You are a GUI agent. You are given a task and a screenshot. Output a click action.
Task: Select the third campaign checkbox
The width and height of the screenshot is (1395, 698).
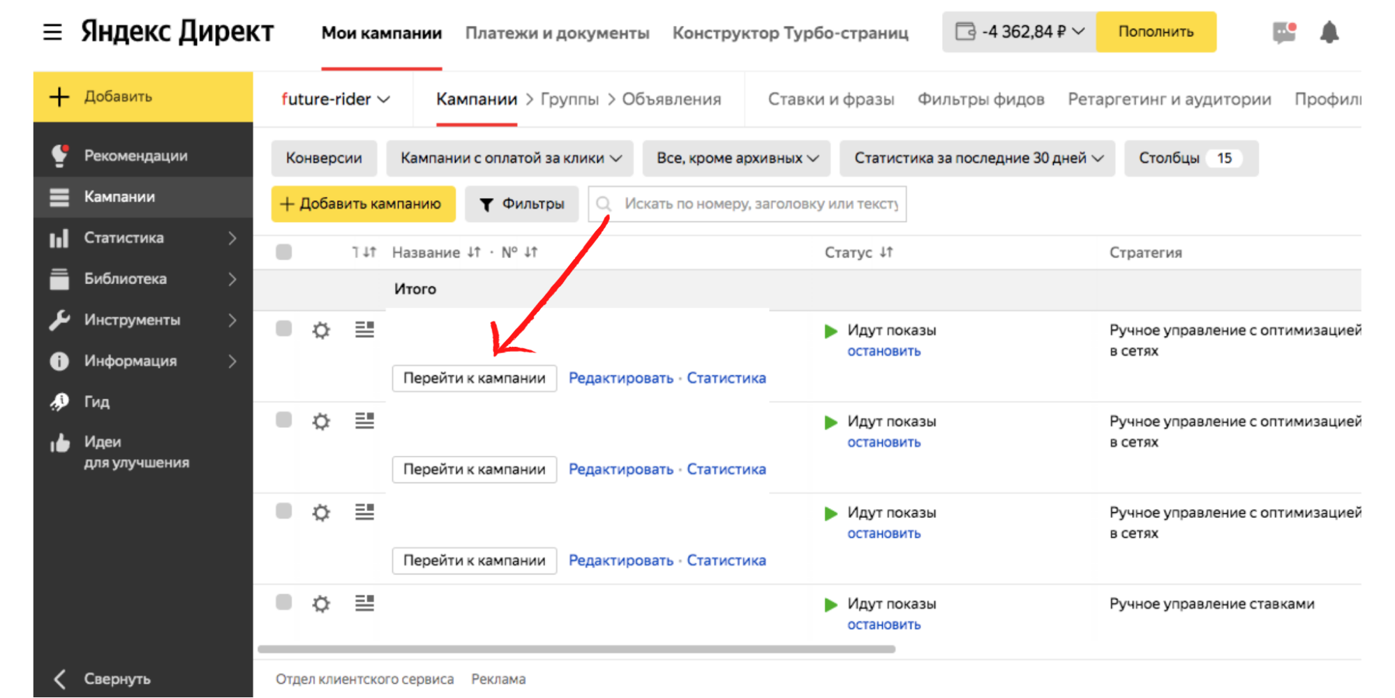pos(284,511)
